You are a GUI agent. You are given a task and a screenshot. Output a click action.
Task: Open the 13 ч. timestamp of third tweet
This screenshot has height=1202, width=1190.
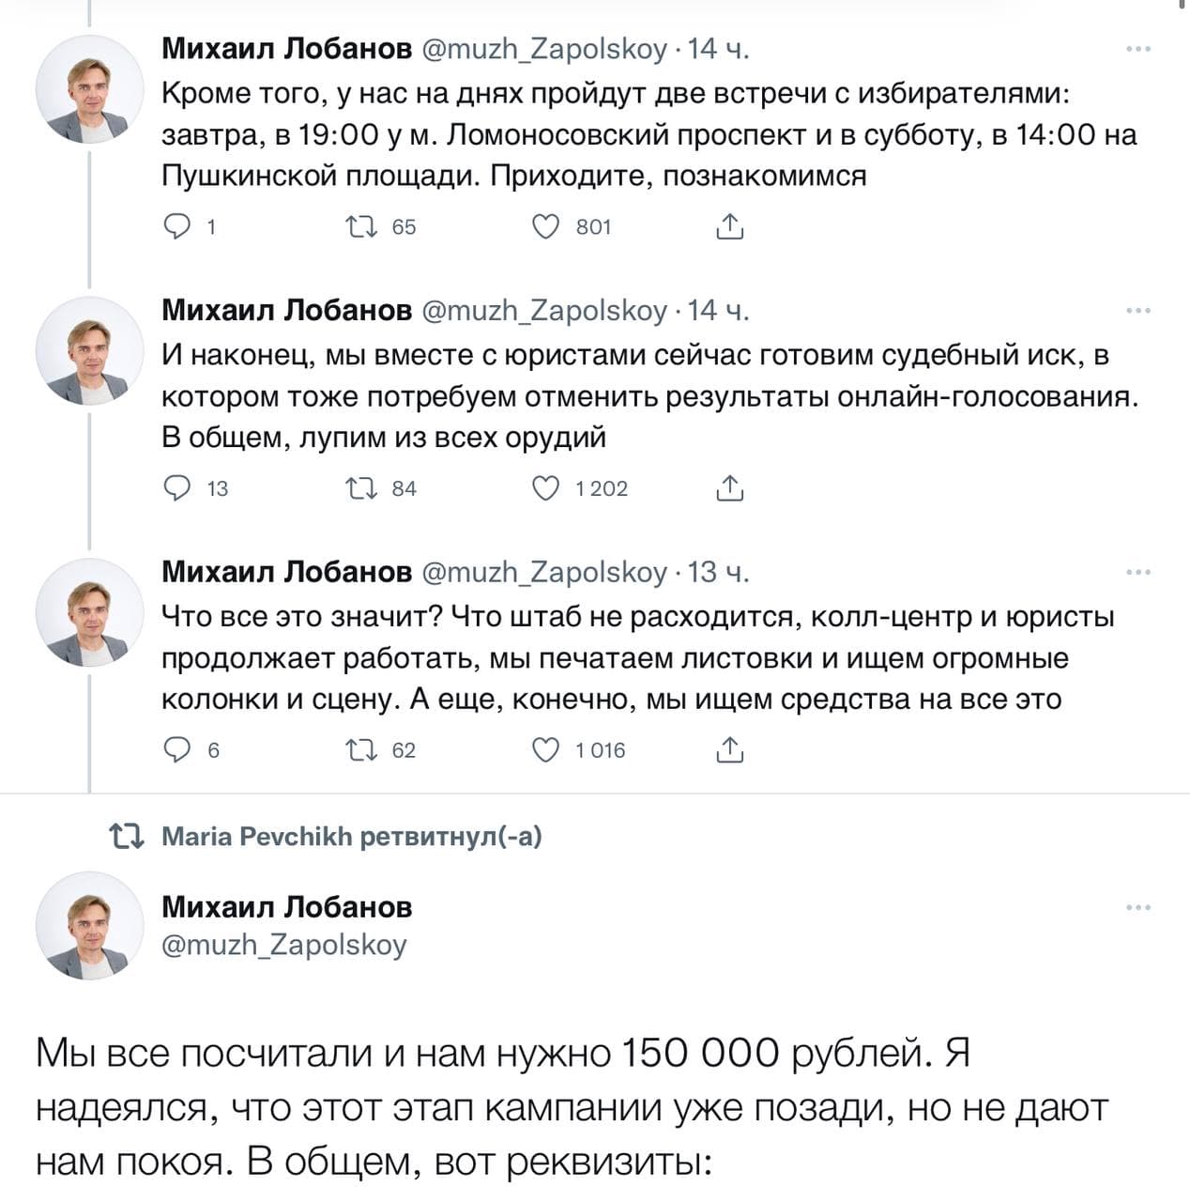coord(718,572)
